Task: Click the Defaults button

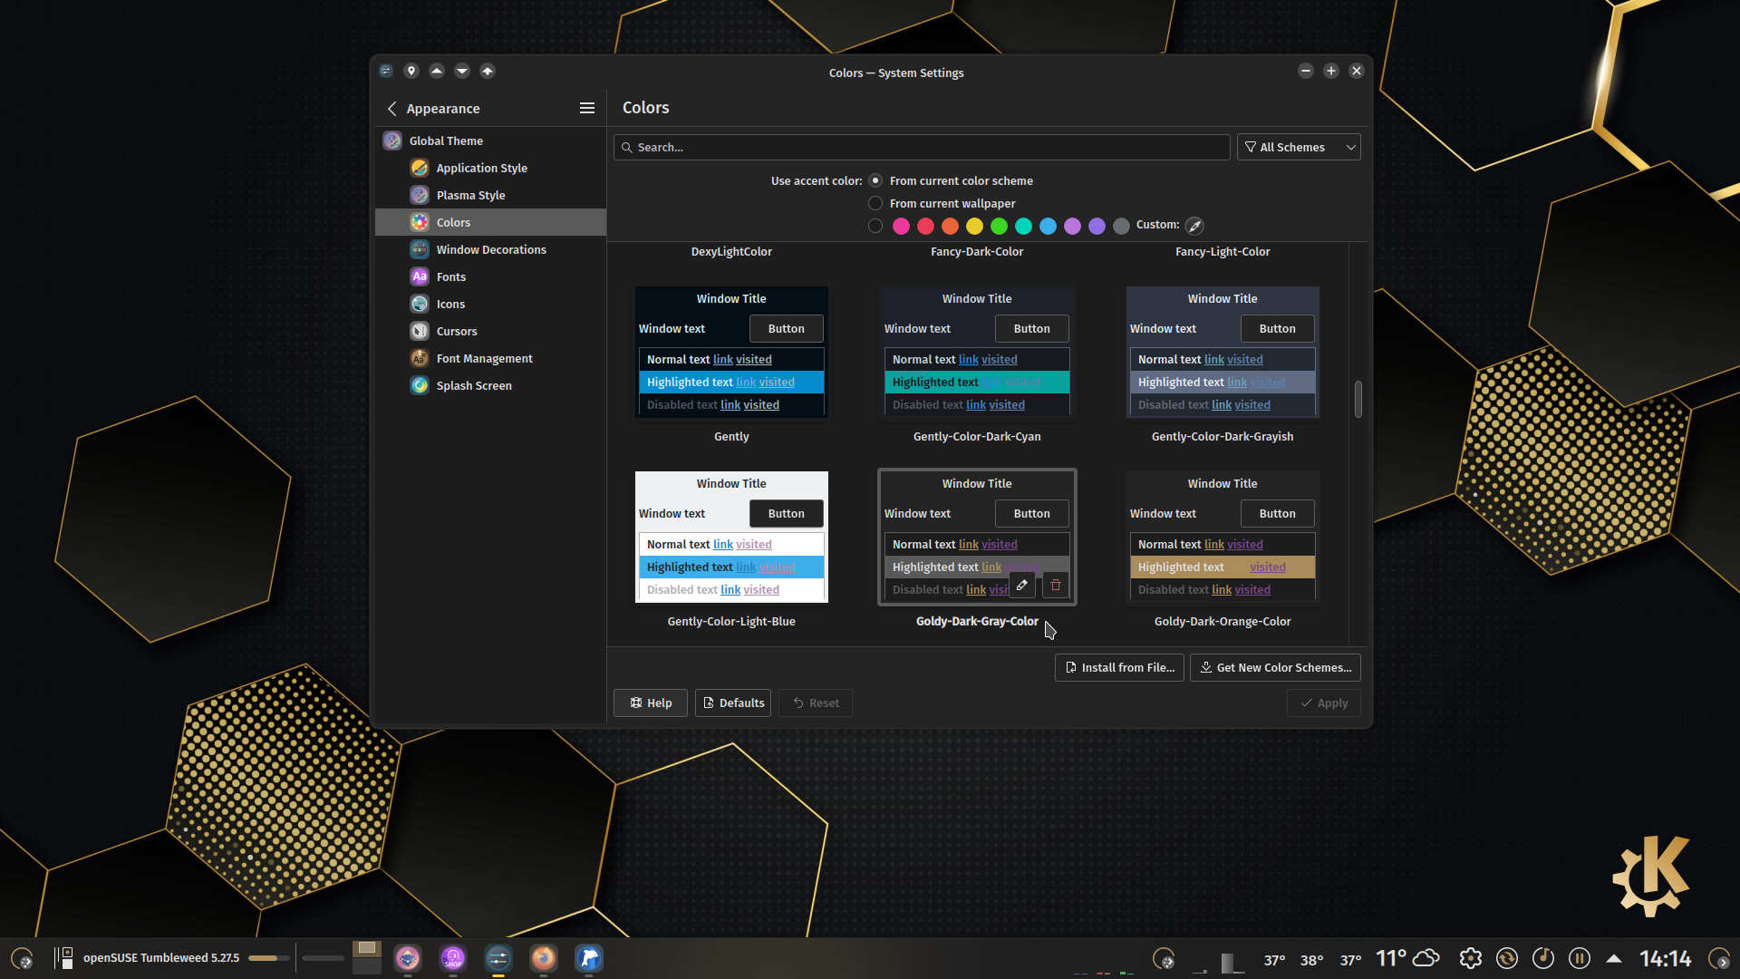Action: pyautogui.click(x=733, y=703)
